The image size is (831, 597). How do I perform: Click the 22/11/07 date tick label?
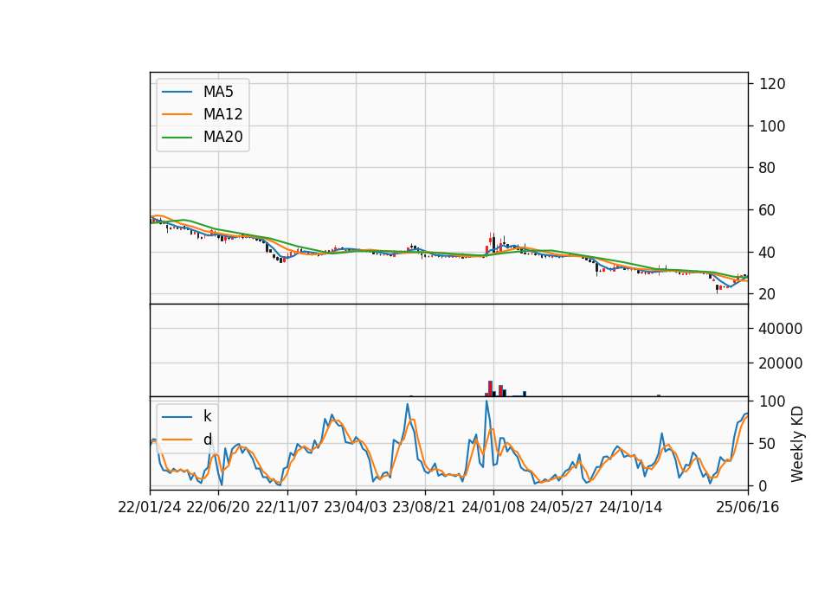pos(287,508)
